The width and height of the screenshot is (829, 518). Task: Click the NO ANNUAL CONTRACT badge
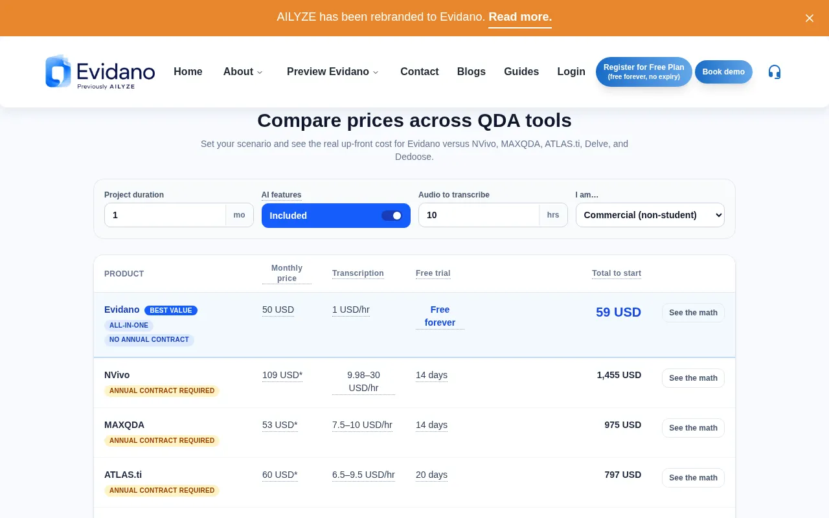point(149,339)
